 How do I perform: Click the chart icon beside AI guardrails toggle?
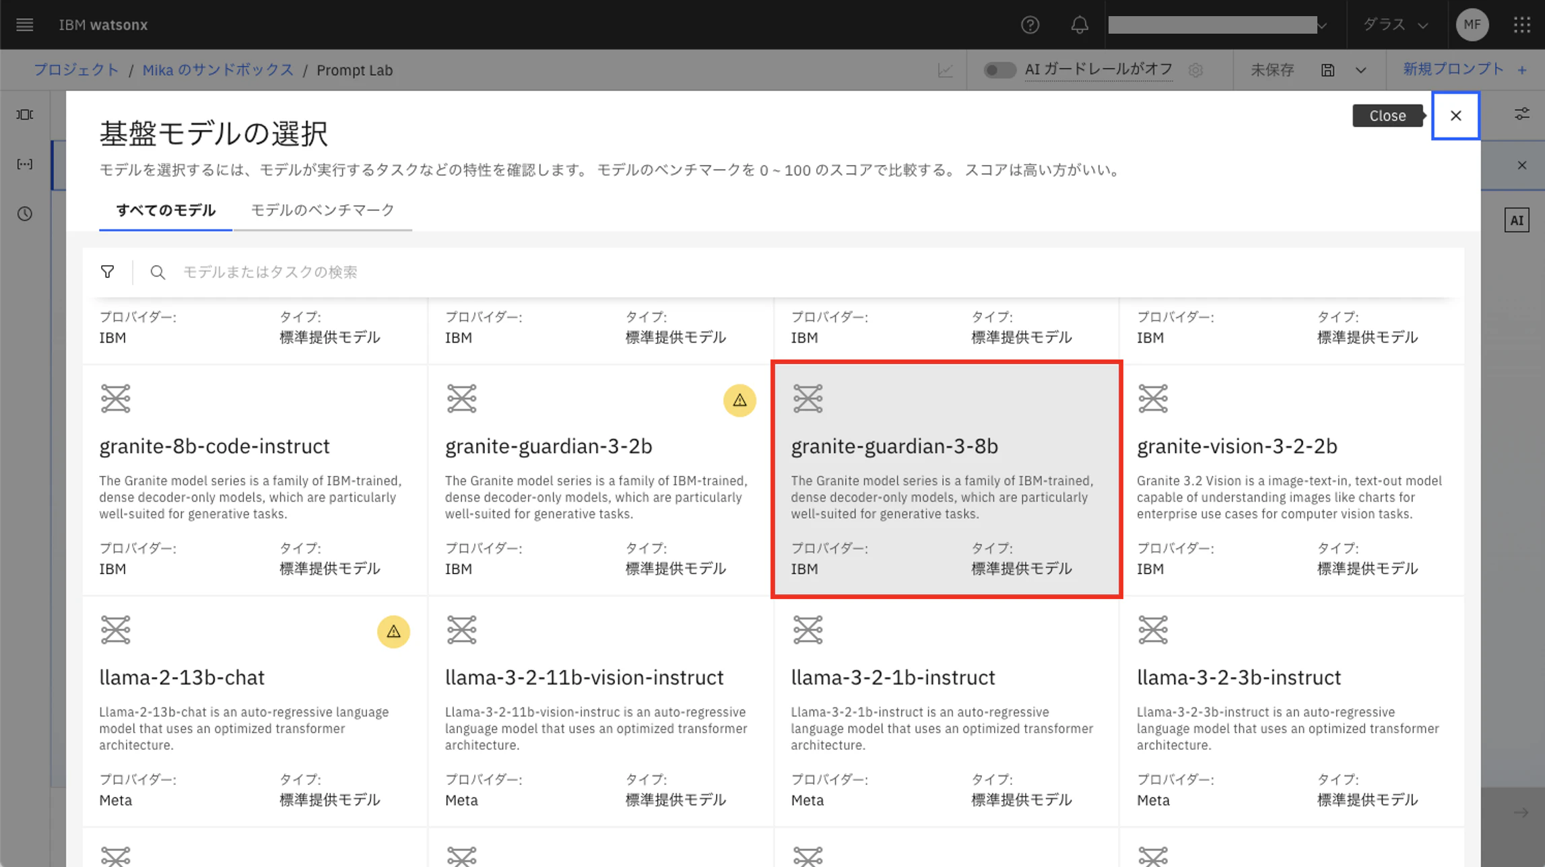click(946, 70)
